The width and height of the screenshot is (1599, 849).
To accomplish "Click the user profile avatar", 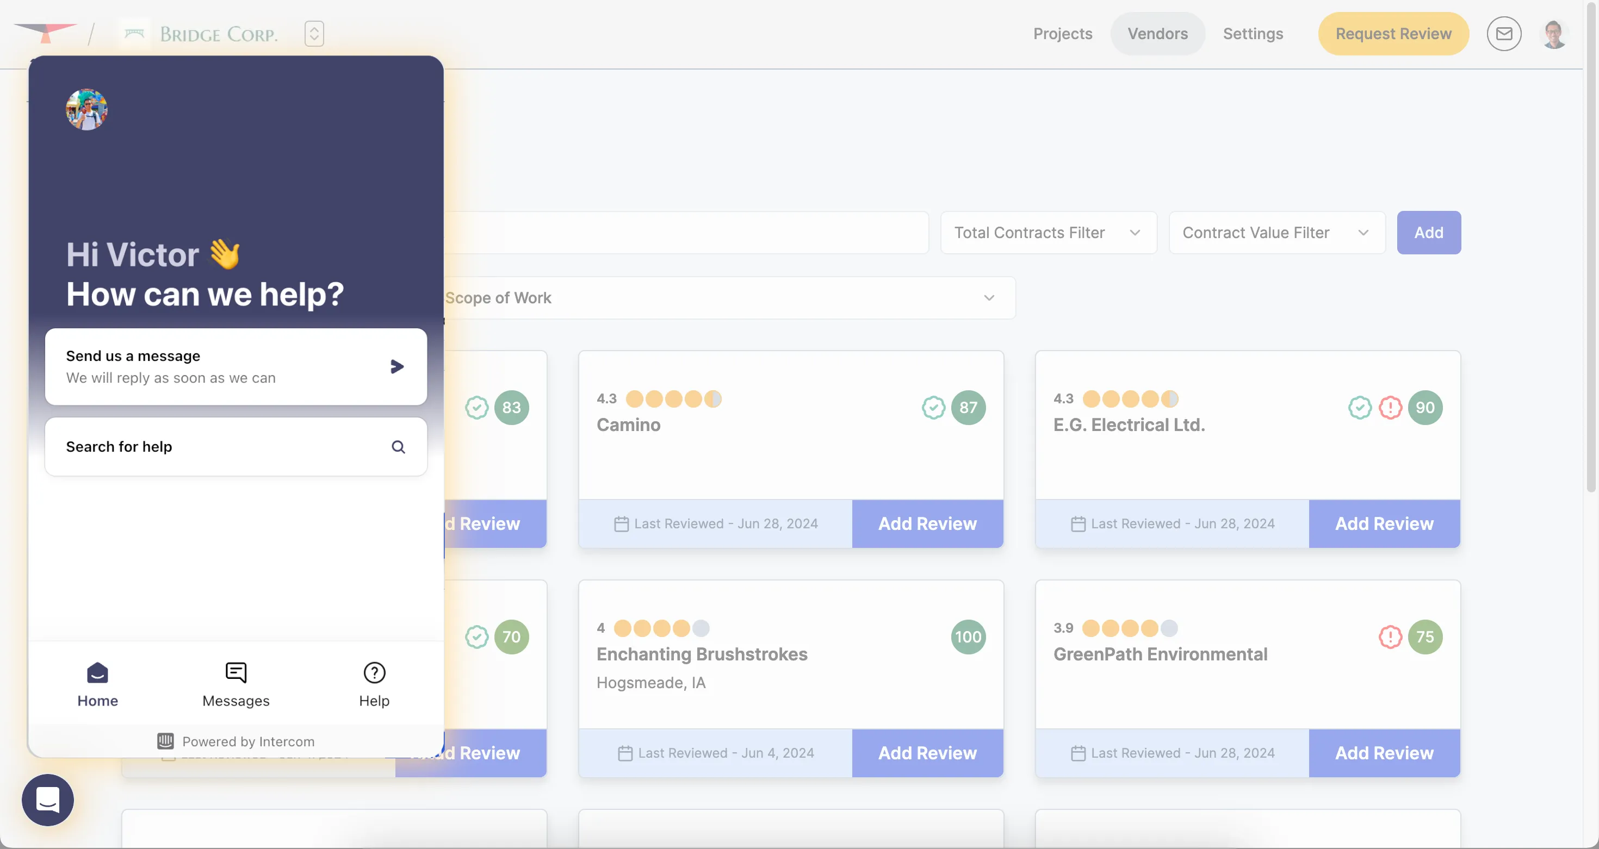I will [x=1553, y=34].
